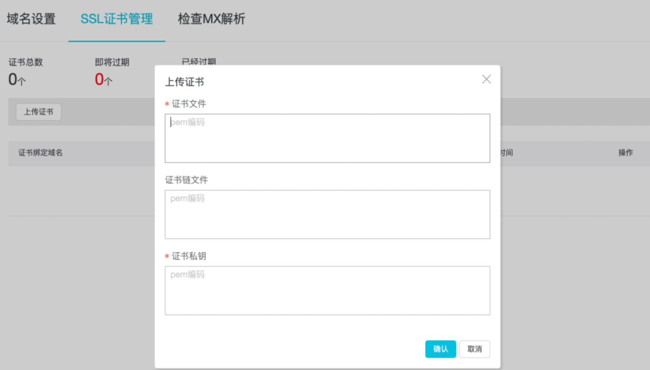
Task: Click the 上传证书 button behind the dialog
Action: (38, 112)
